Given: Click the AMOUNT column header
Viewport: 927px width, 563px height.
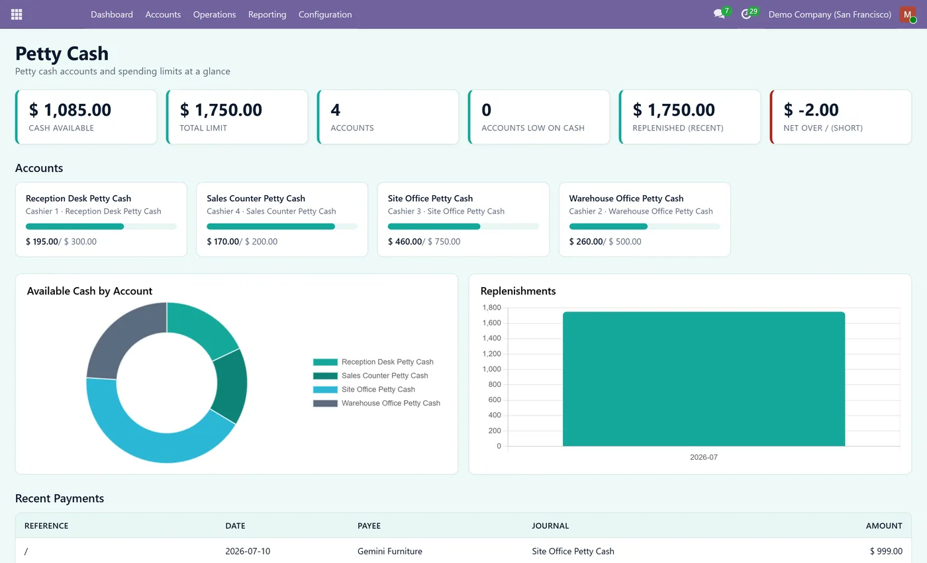Looking at the screenshot, I should [884, 526].
